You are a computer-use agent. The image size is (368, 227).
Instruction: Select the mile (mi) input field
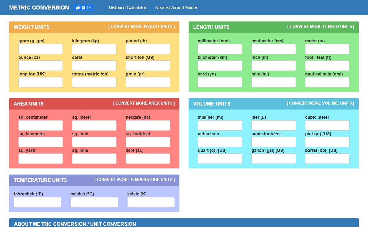click(274, 82)
